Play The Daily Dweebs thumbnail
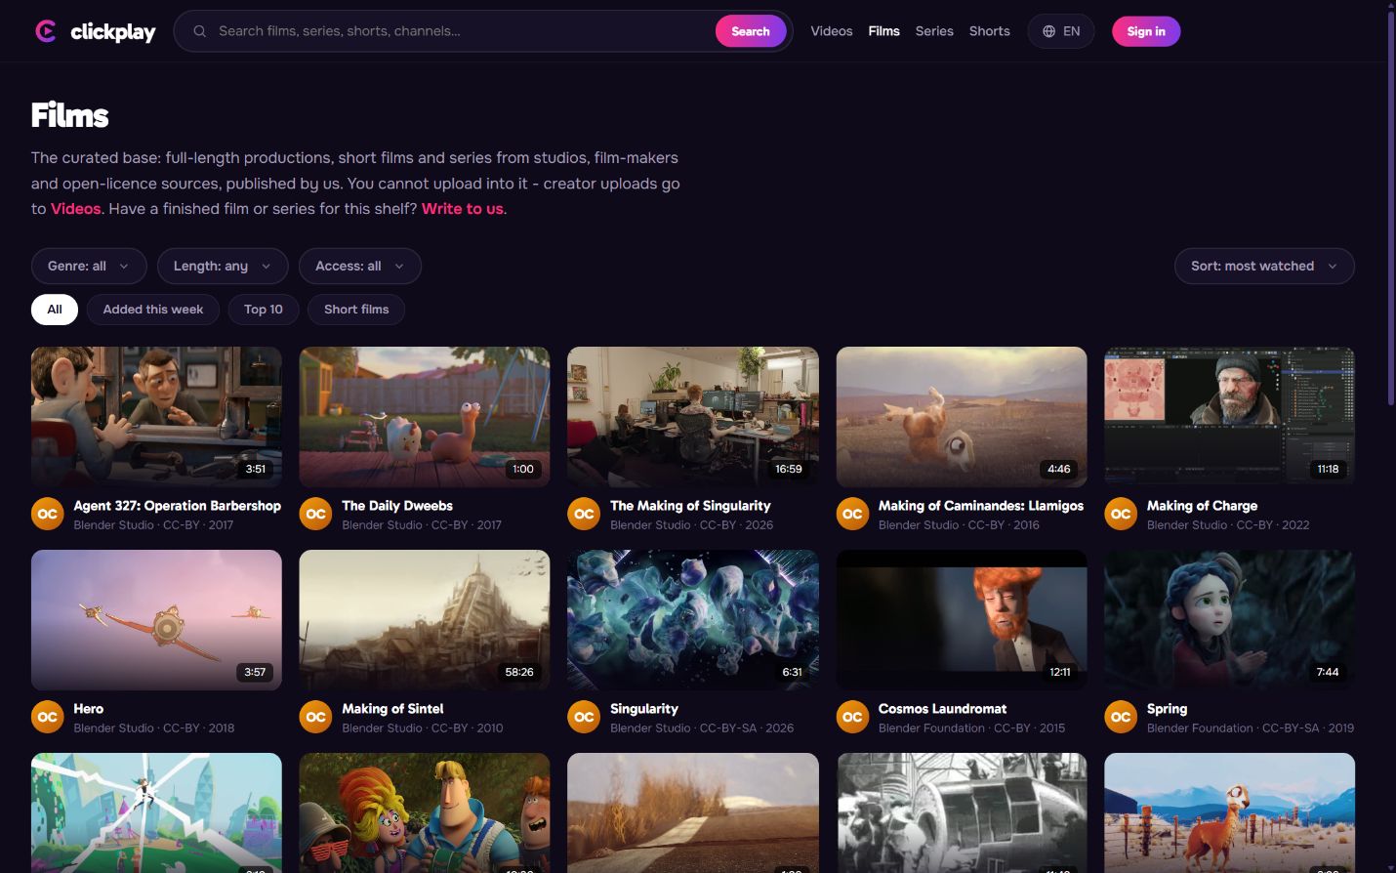 click(425, 417)
